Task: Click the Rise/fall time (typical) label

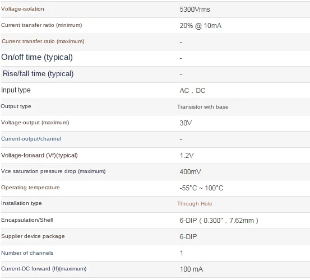Action: coord(38,74)
